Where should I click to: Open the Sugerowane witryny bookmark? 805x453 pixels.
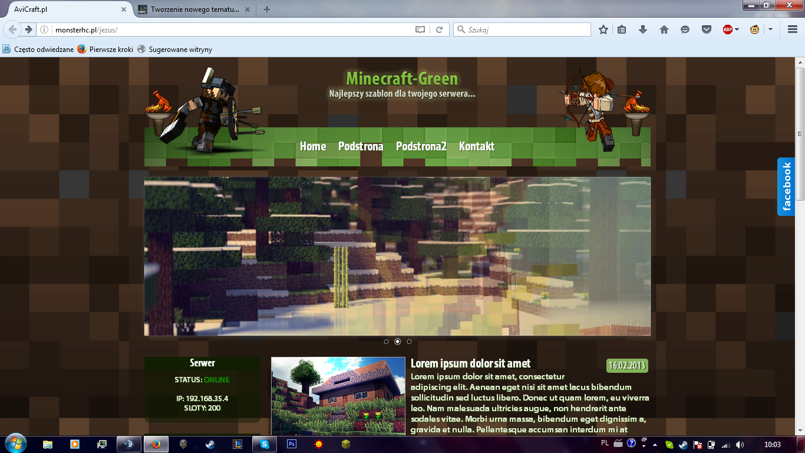tap(174, 50)
